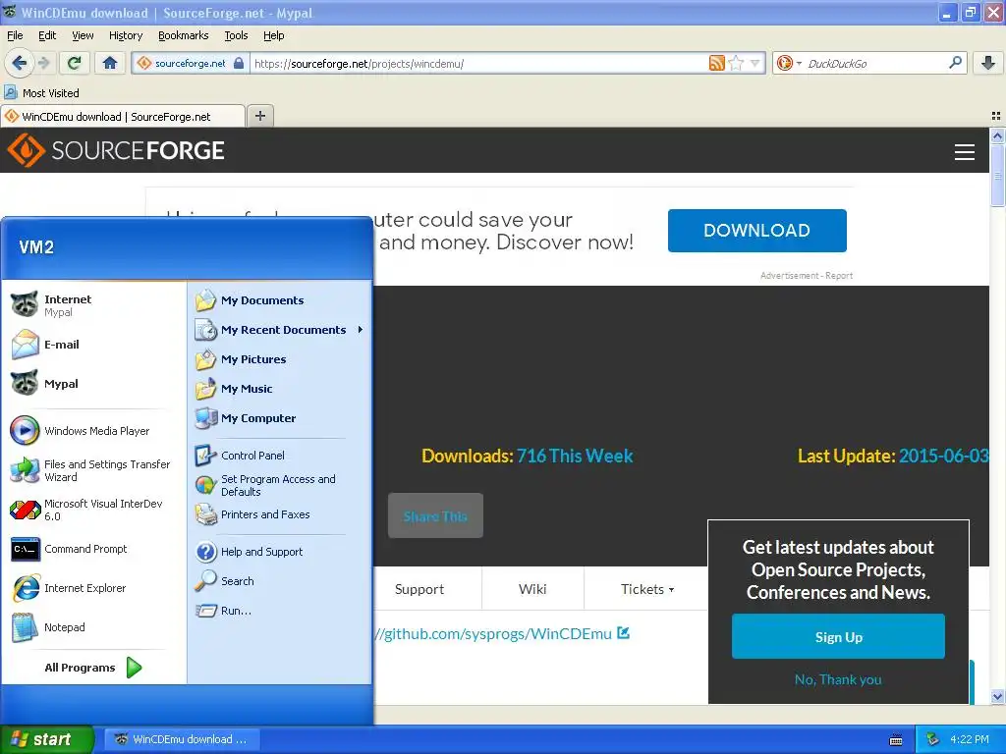1006x754 pixels.
Task: Reload the page with the refresh icon
Action: [x=75, y=63]
